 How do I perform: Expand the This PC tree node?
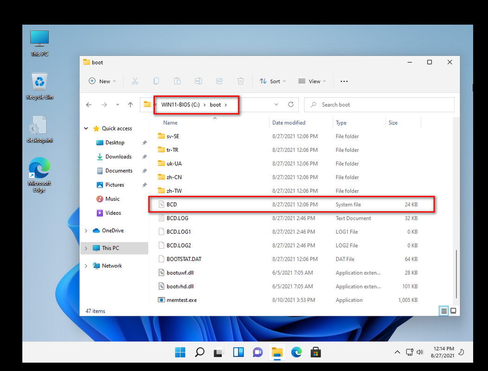point(86,248)
